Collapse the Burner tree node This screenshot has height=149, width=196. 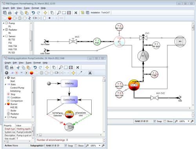tap(5, 104)
